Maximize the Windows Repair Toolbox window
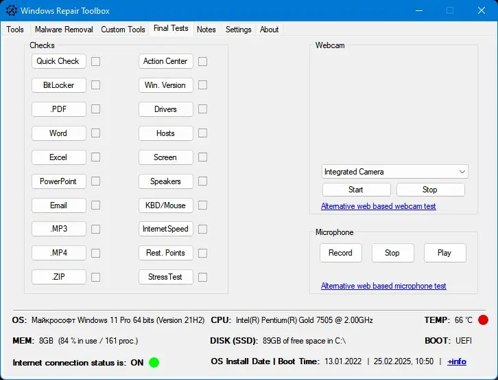Screen dimensions: 498x380 pyautogui.click(x=450, y=10)
